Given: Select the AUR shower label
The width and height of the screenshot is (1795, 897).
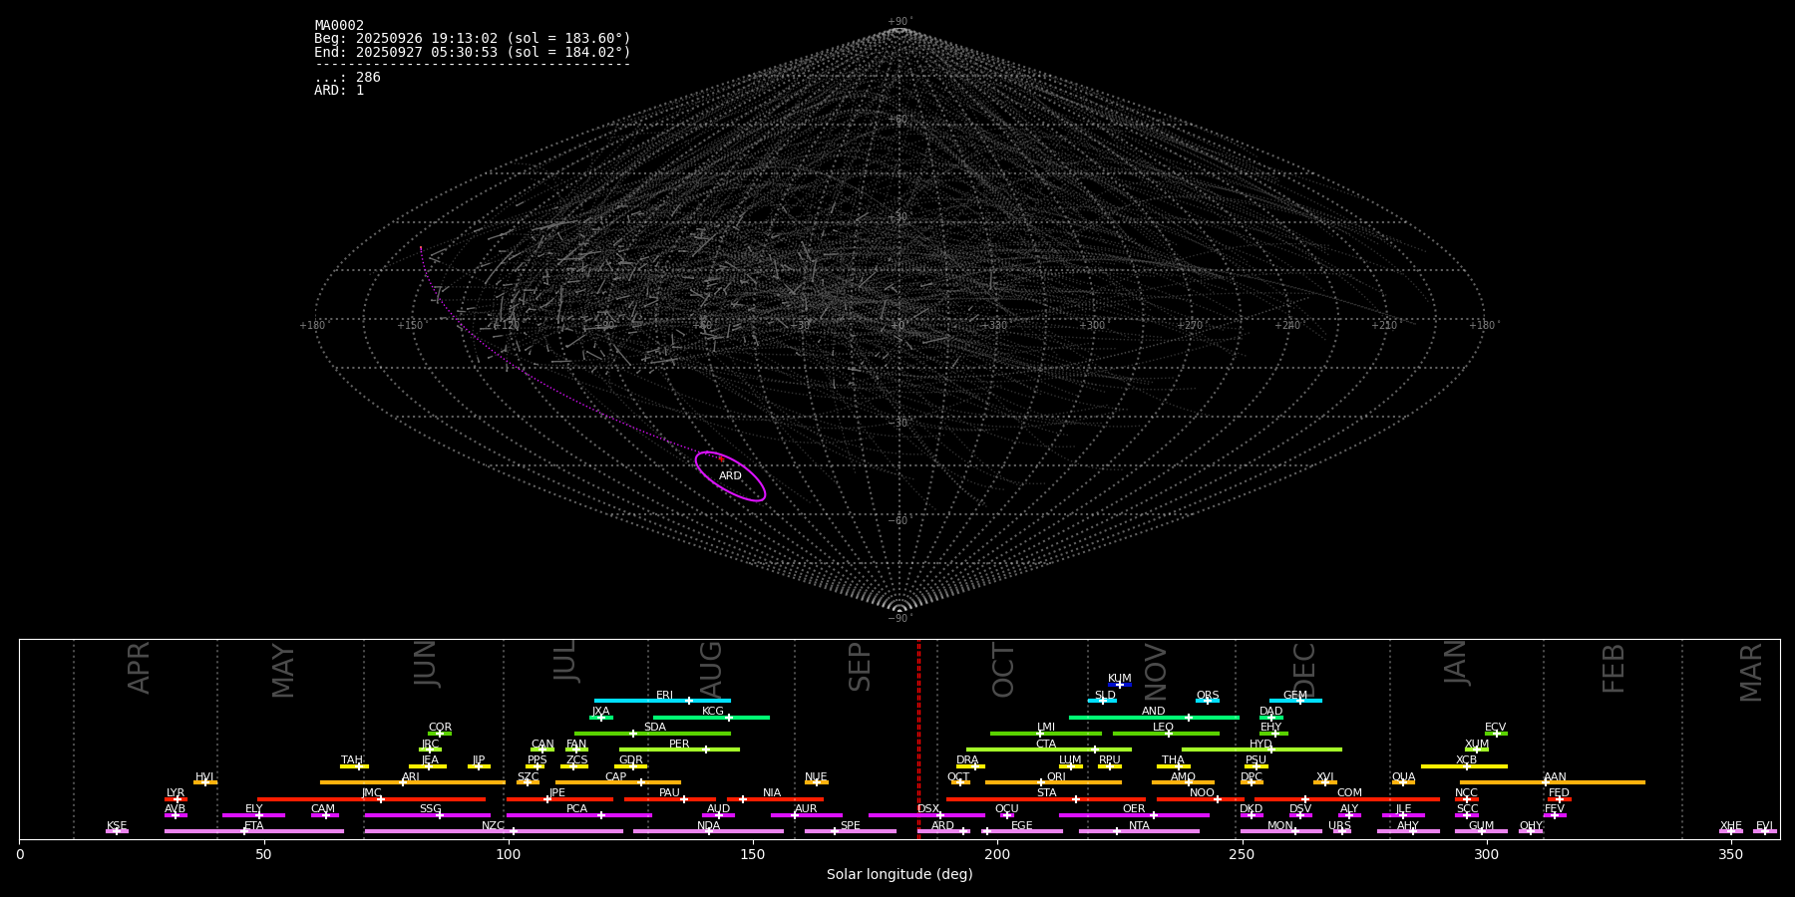Looking at the screenshot, I should tap(806, 809).
